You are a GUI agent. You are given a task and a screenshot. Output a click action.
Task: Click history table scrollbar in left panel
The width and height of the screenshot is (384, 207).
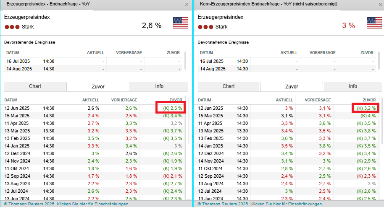[x=189, y=121]
